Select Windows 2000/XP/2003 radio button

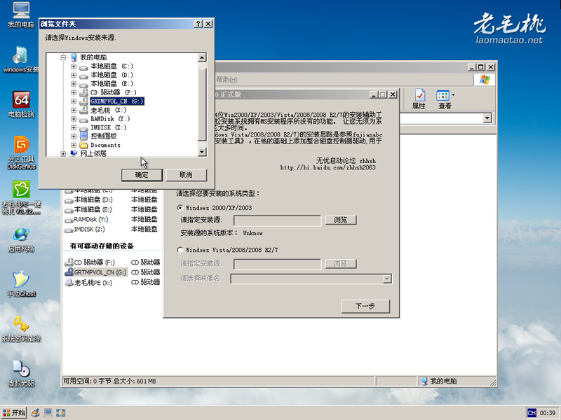coord(180,207)
